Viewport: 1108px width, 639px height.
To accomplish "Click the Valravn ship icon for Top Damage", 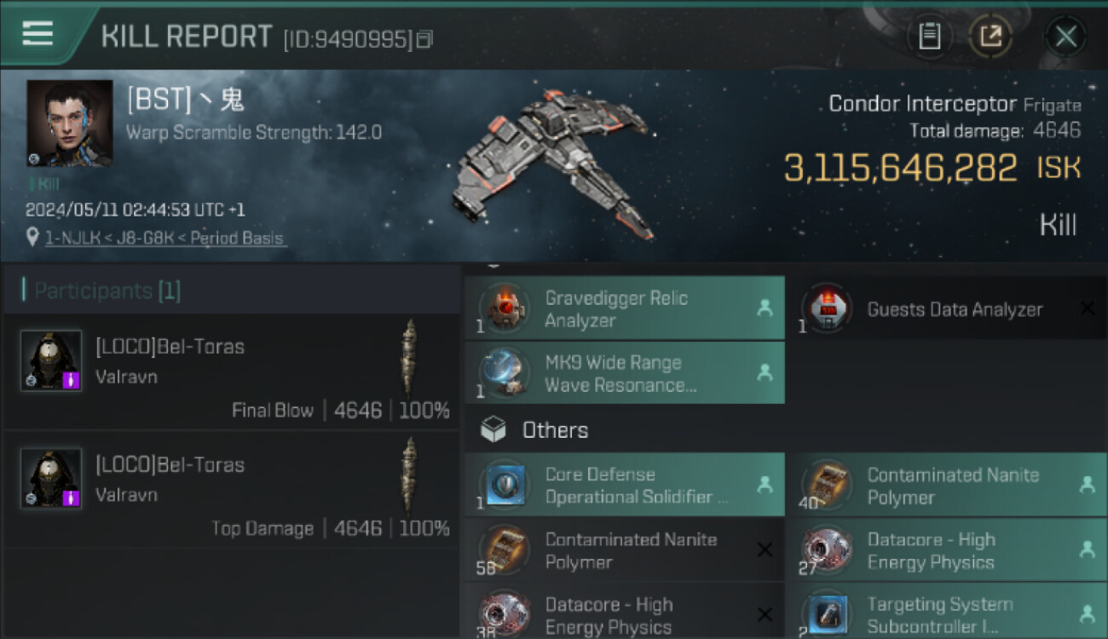I will [x=410, y=475].
